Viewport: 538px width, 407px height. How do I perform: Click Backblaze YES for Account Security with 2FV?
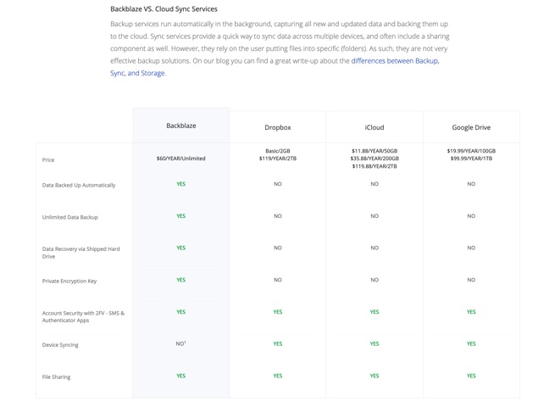pos(180,312)
